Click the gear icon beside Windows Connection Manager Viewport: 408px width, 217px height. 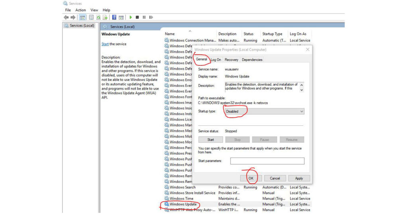167,40
